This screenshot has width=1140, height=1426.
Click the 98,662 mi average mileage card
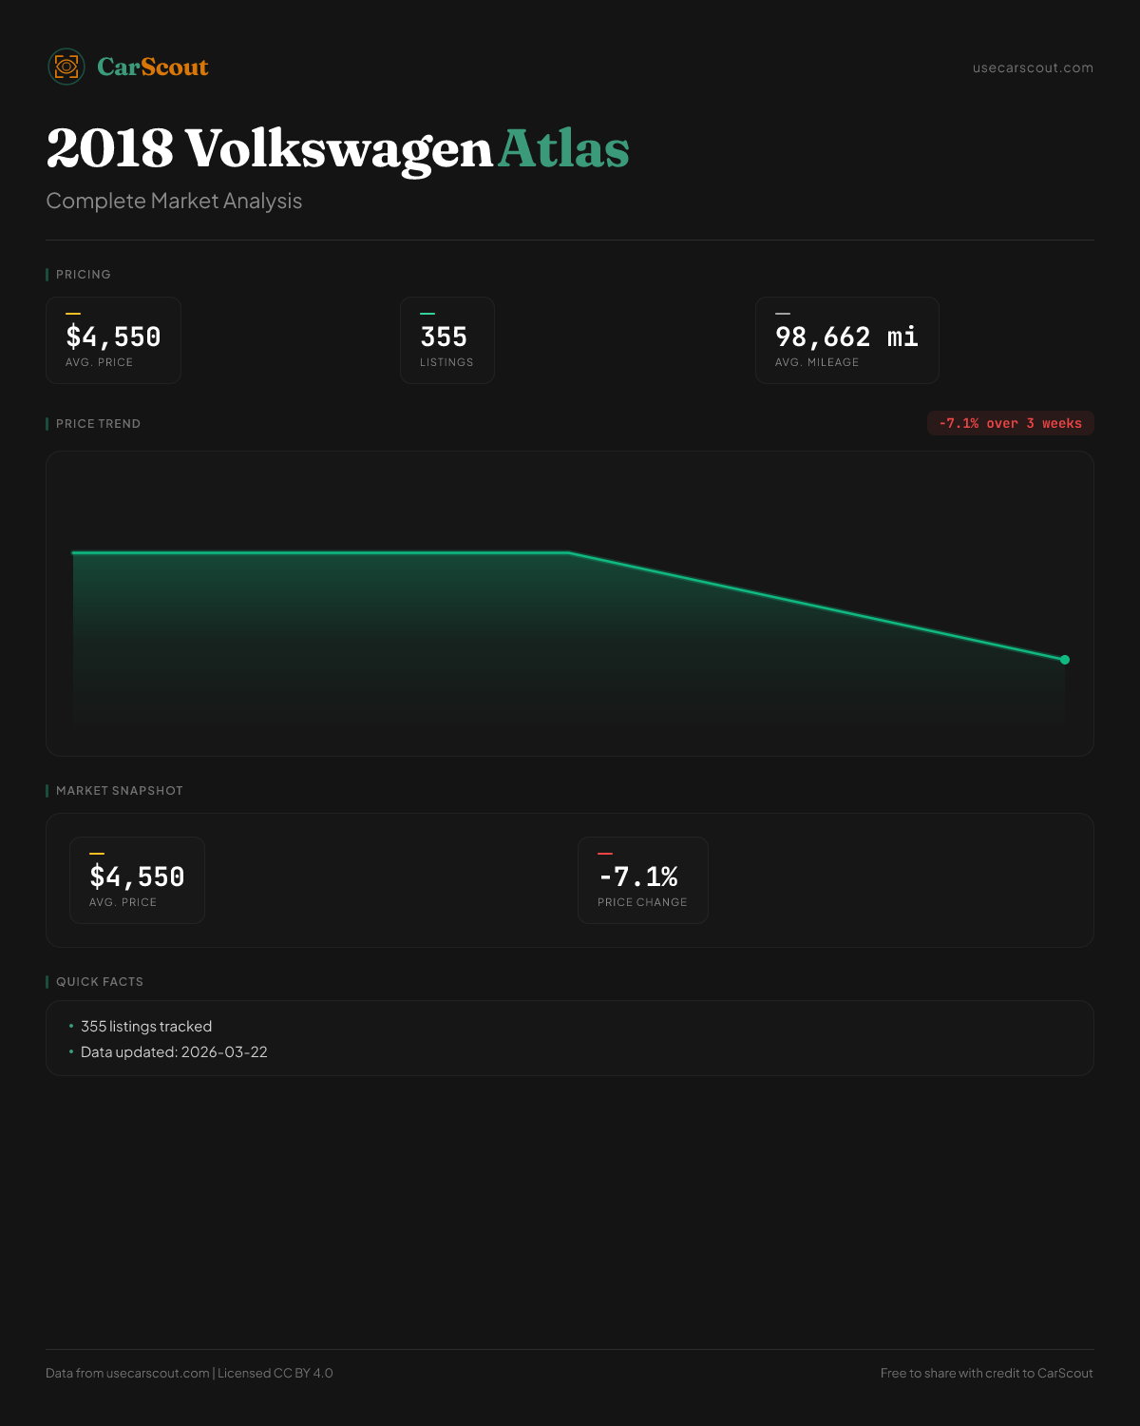coord(846,340)
